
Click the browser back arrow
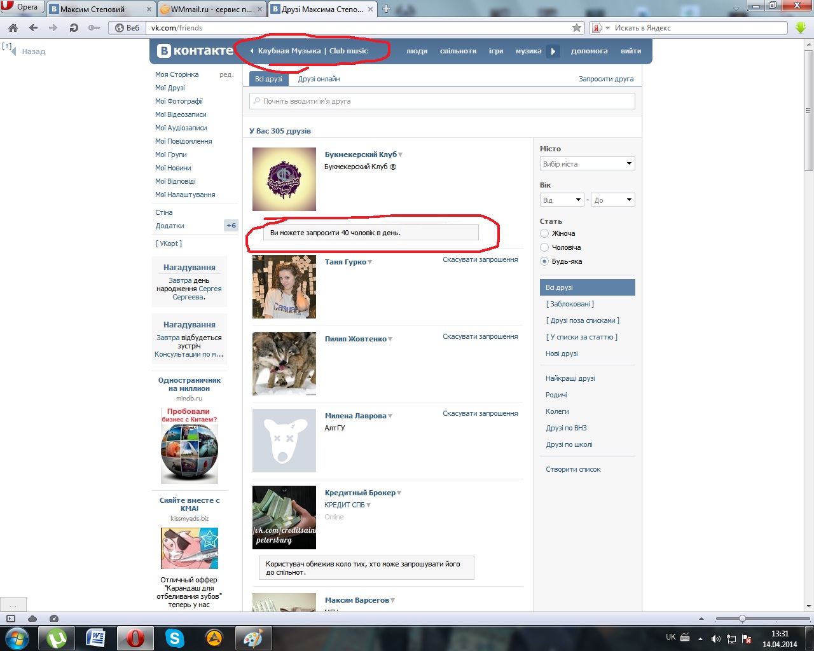point(33,28)
